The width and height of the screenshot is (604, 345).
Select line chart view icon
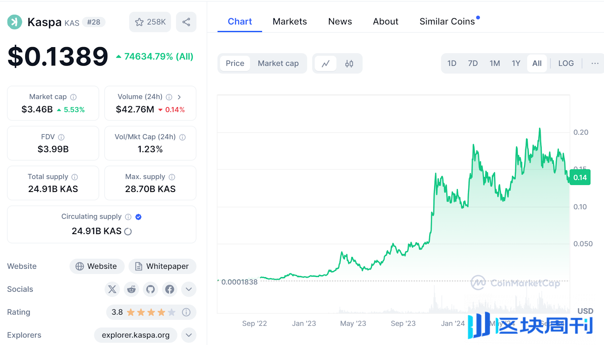click(326, 64)
